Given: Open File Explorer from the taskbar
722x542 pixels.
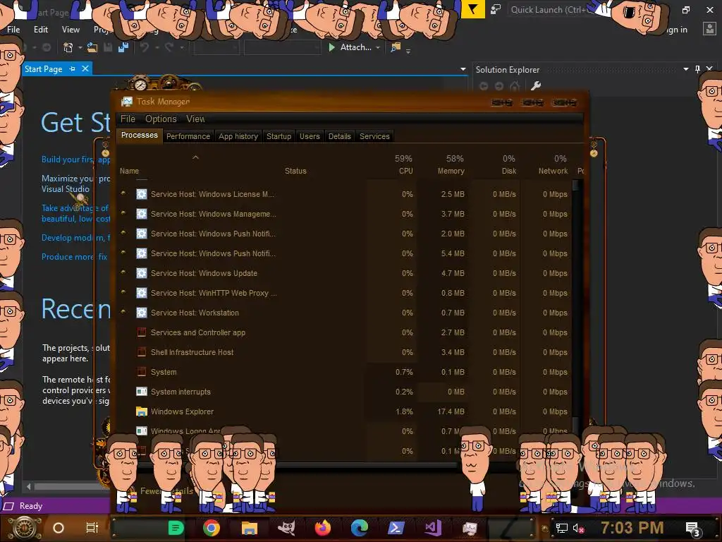Looking at the screenshot, I should click(249, 528).
